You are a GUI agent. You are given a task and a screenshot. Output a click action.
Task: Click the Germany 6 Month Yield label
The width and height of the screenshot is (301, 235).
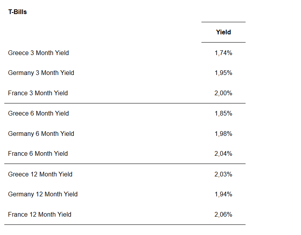click(41, 134)
